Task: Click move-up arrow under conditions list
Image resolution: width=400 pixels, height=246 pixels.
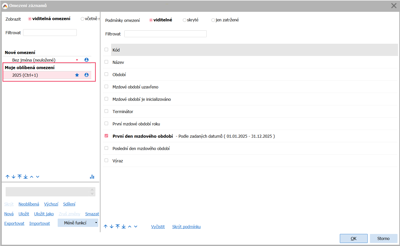Action: [106, 227]
